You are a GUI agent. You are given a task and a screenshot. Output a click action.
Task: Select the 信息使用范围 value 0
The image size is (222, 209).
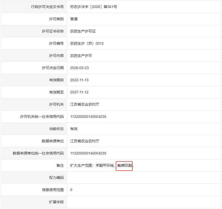[71, 190]
